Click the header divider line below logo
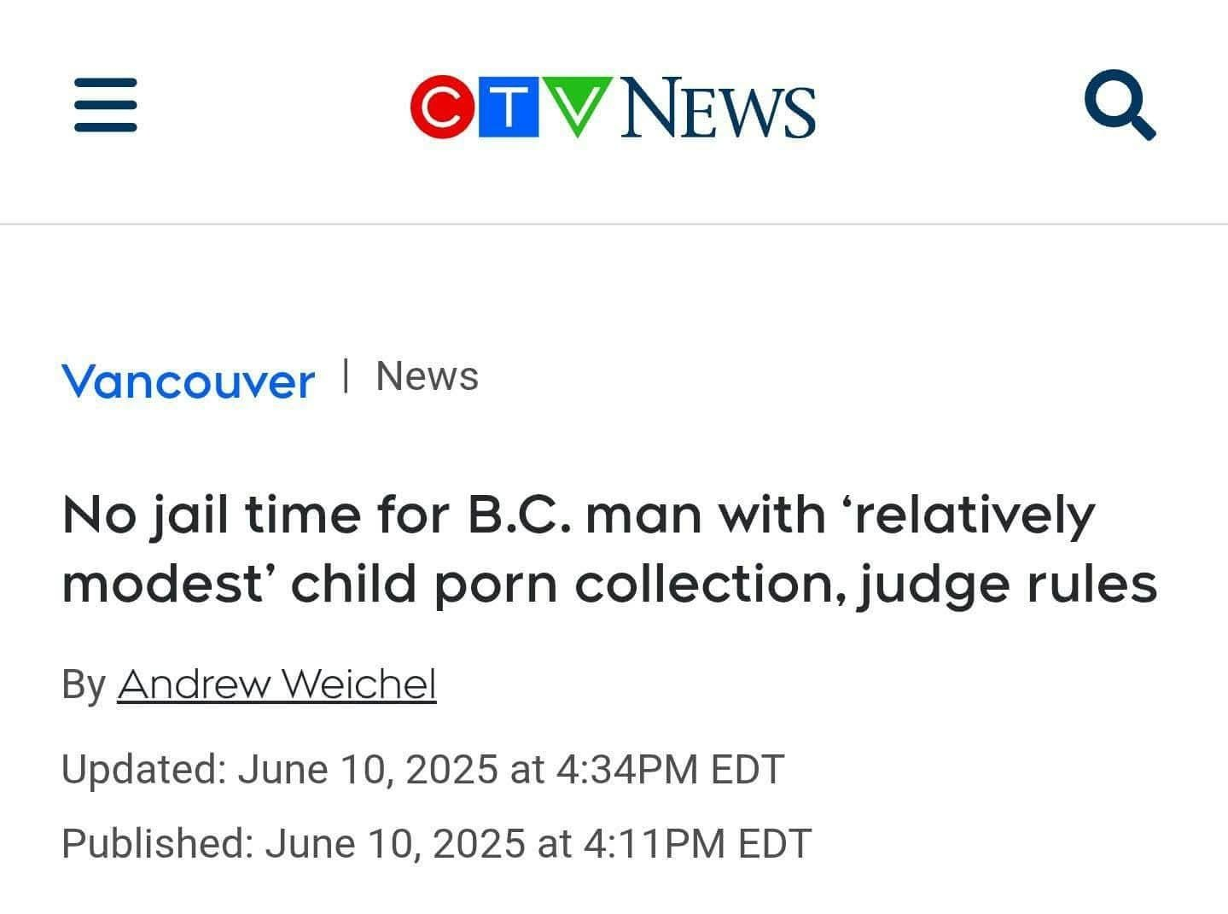1228x914 pixels. point(614,224)
